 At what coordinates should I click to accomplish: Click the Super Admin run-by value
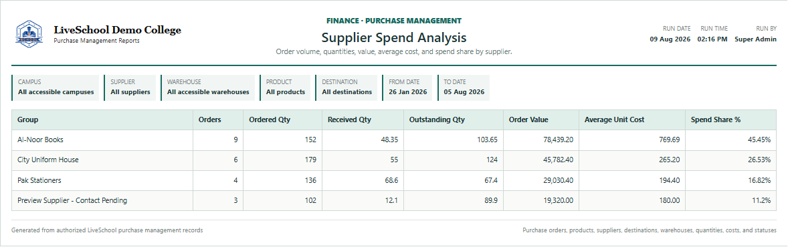tap(755, 39)
